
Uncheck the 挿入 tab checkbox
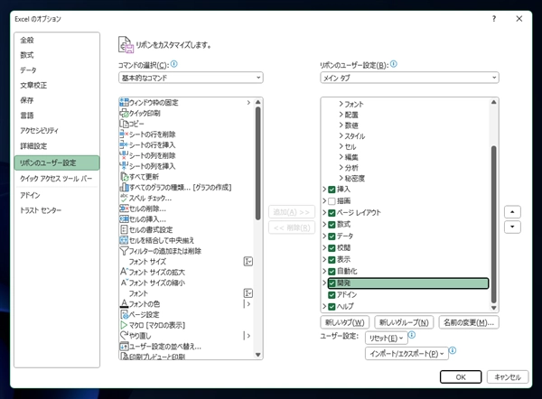[332, 190]
